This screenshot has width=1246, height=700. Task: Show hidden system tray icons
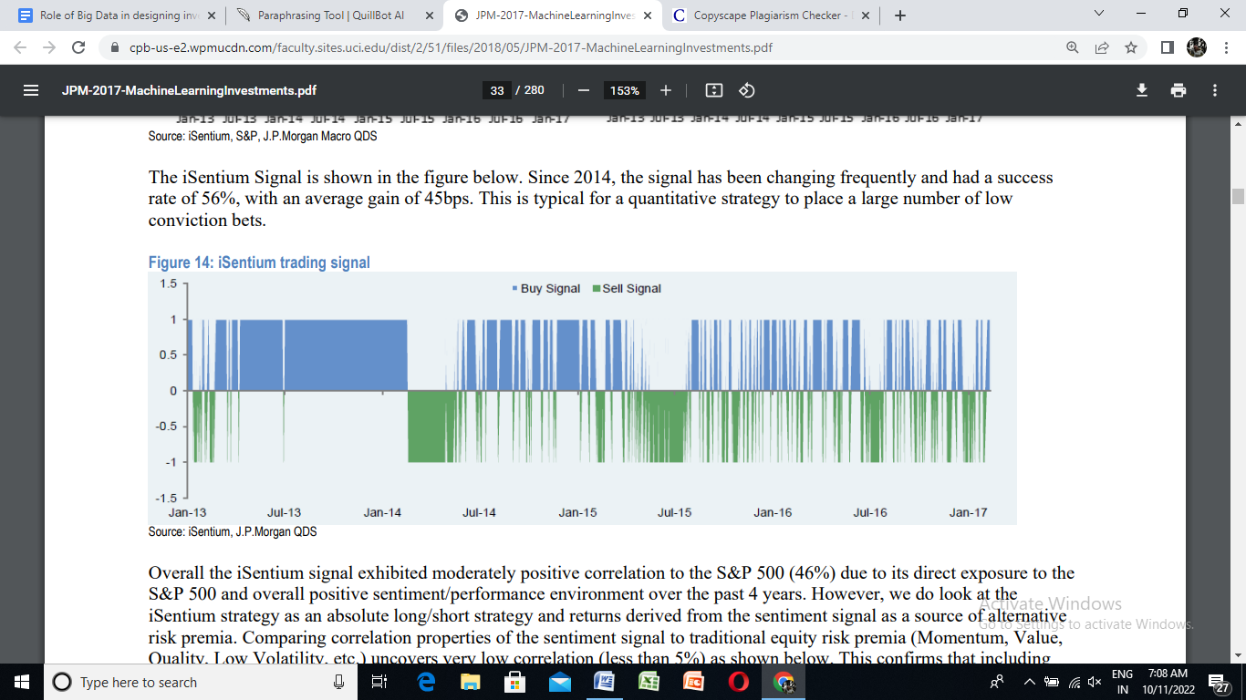coord(1029,682)
